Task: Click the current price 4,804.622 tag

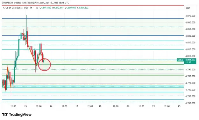Action: coord(190,60)
